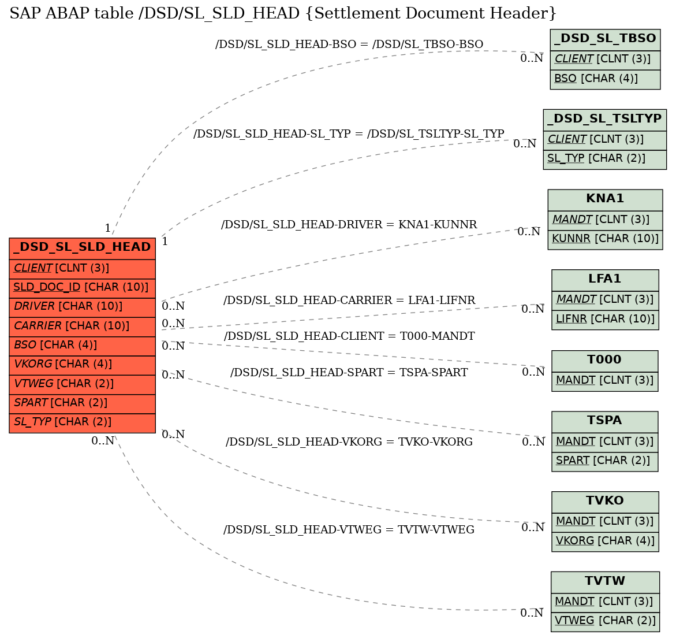This screenshot has width=676, height=638.
Task: Click the KUNNR [CHAR (10)] field
Action: (606, 240)
